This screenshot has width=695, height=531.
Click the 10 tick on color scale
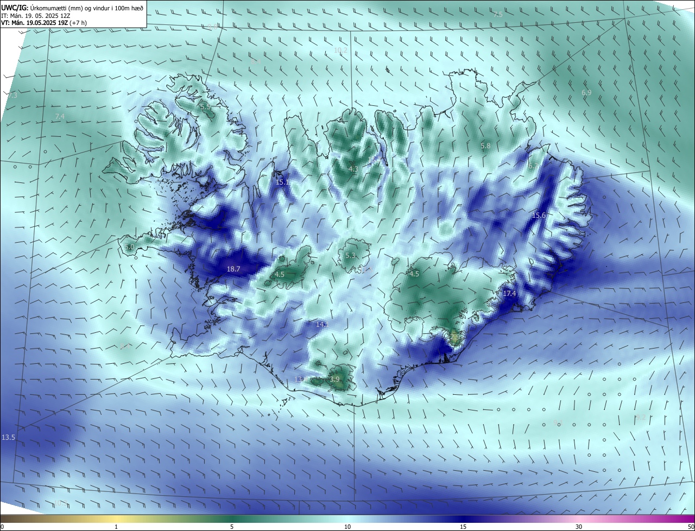coord(347,527)
